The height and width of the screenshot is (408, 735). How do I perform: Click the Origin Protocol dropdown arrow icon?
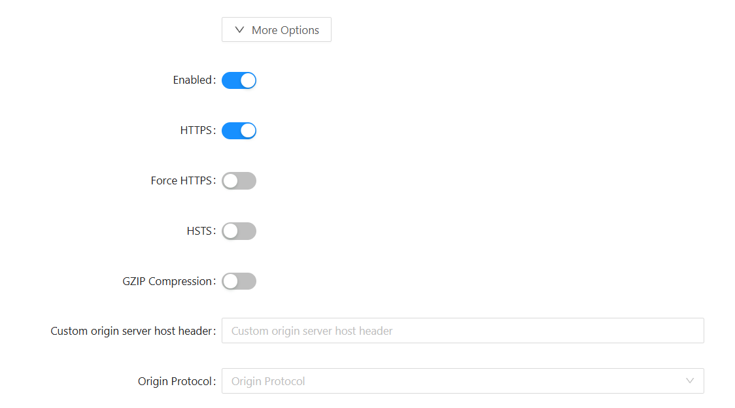tap(690, 381)
